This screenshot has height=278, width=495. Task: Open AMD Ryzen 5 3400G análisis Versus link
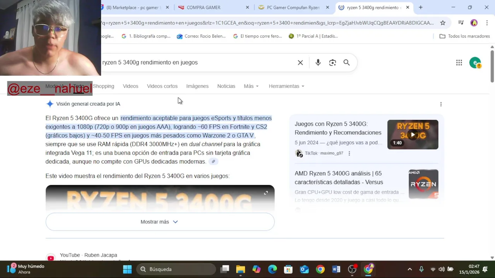[x=339, y=178]
